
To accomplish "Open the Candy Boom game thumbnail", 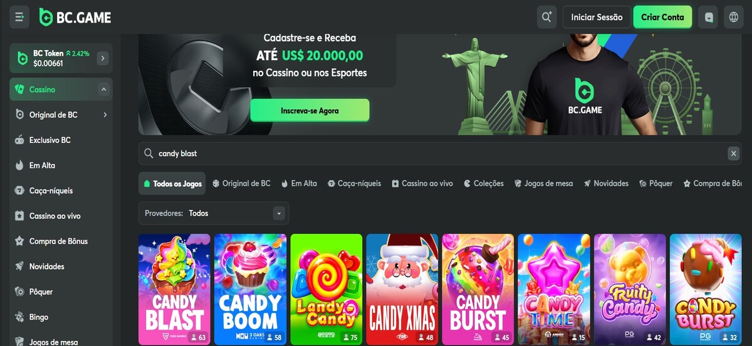I will pyautogui.click(x=251, y=289).
